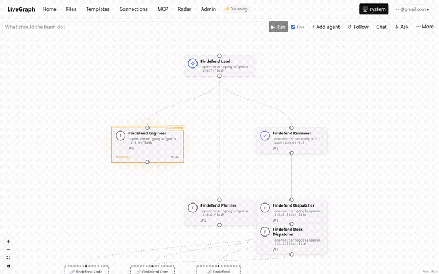Go to the Home page
The image size is (439, 274).
[x=49, y=9]
